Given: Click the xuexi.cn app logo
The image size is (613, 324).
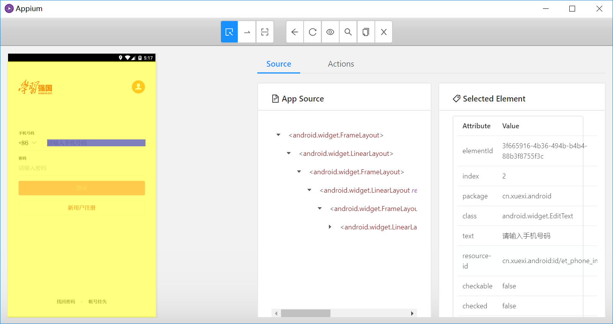Looking at the screenshot, I should pyautogui.click(x=35, y=87).
